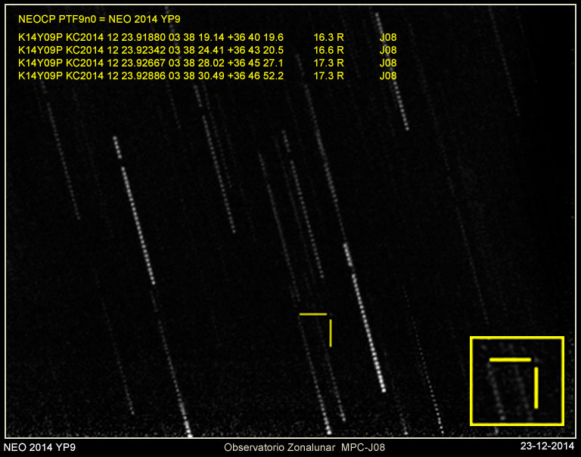Click the horizontal yellow bar inside the inset
The image size is (581, 457).
[510, 360]
